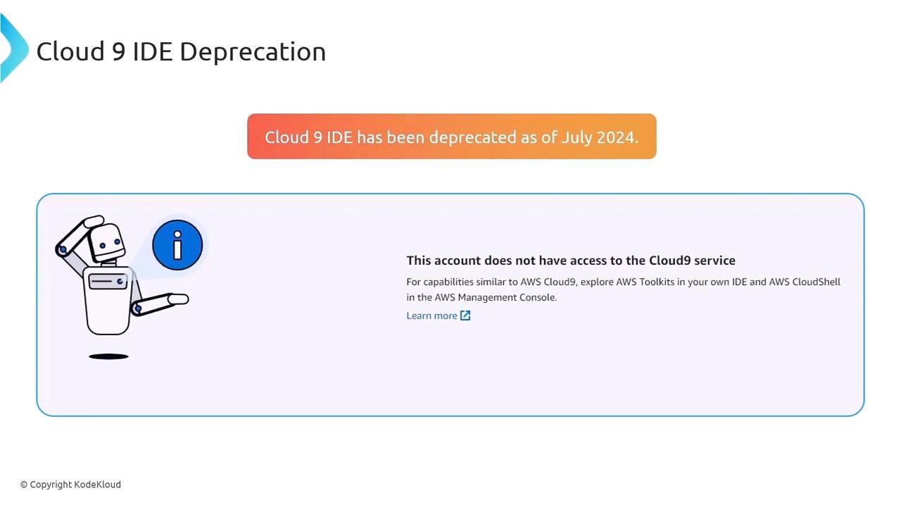Click the Copyright KodeKloud footer text
Viewport: 901px width, 507px height.
click(70, 484)
